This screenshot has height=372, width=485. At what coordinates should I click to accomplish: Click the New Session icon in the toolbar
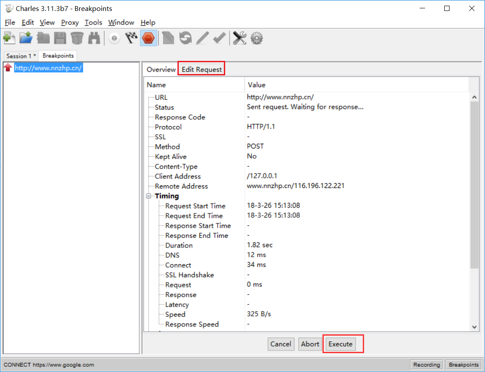[x=9, y=38]
